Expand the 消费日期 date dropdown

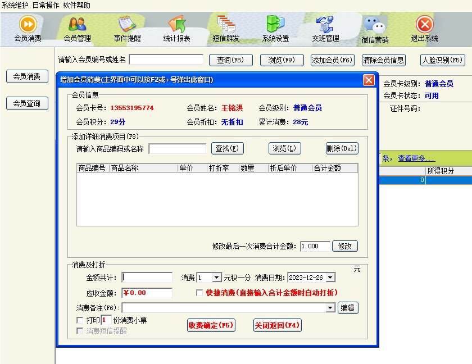tap(330, 277)
